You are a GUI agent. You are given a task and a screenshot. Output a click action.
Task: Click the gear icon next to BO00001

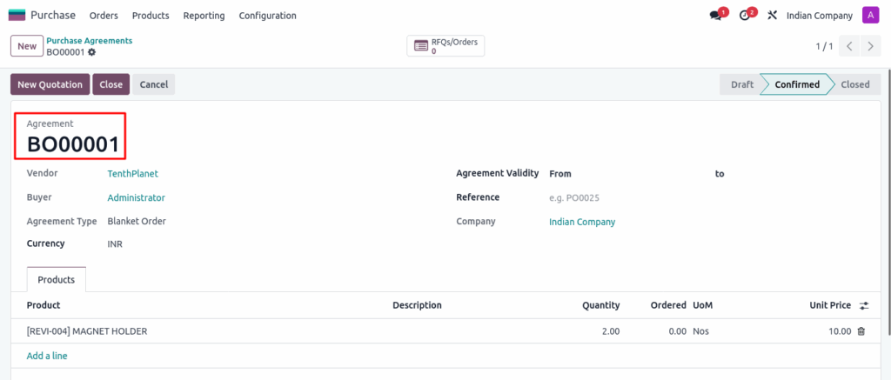(91, 52)
